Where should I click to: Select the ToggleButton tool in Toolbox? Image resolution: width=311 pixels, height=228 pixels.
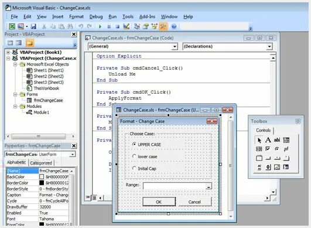(286, 149)
